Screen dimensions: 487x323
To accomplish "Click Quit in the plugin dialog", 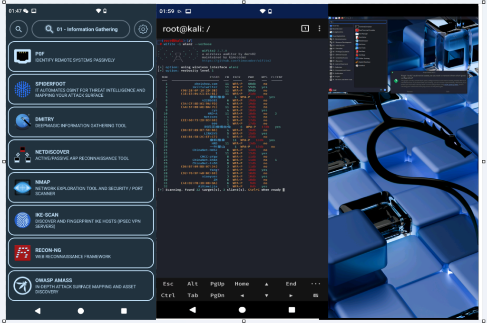I will [448, 92].
